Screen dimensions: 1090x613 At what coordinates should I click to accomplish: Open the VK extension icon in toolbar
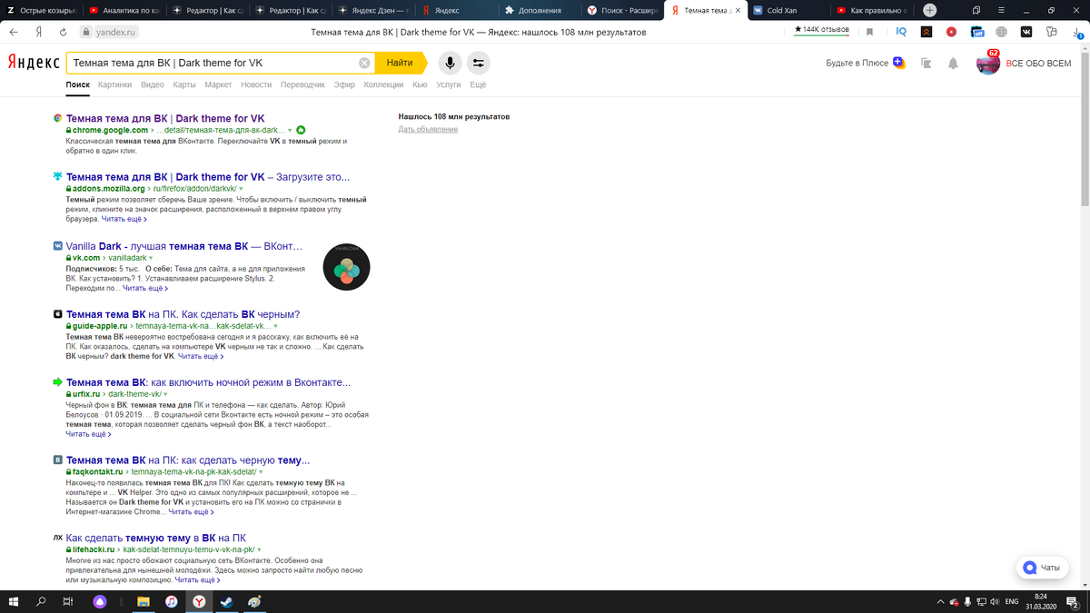click(1026, 32)
